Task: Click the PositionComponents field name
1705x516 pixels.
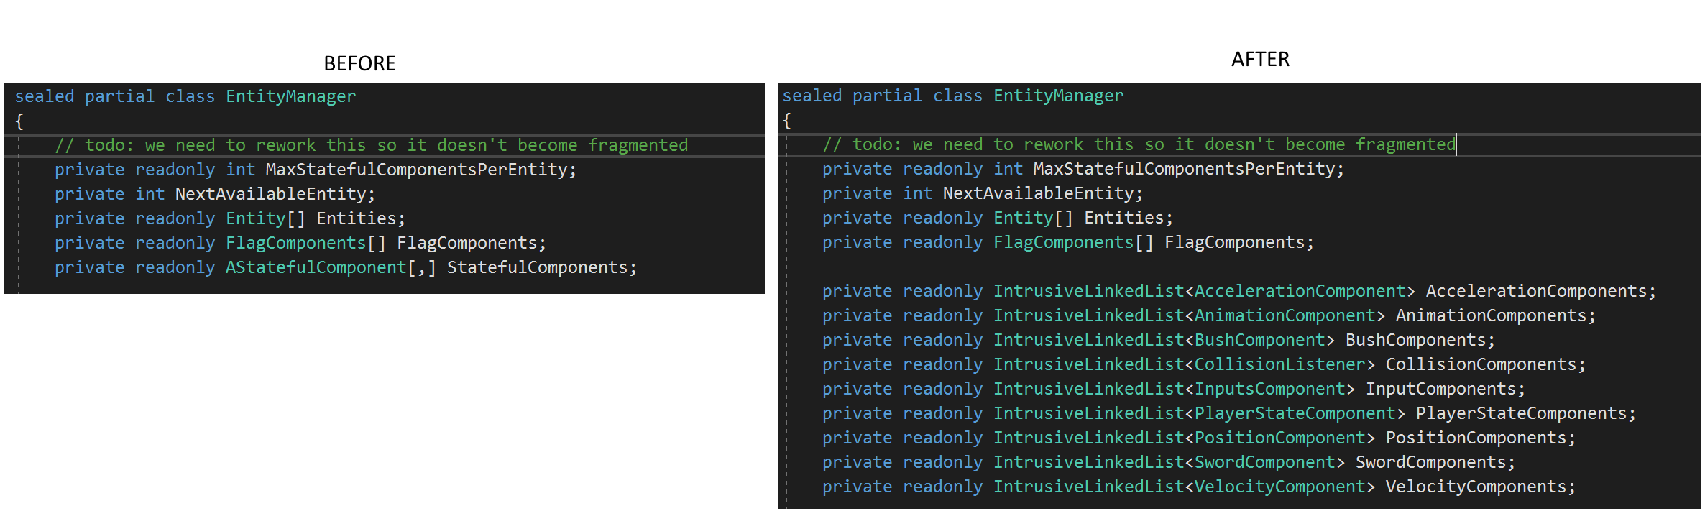Action: (1475, 438)
